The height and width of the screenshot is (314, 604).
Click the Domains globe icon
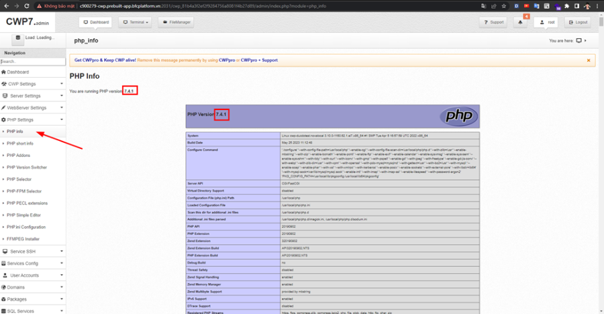pyautogui.click(x=3, y=287)
